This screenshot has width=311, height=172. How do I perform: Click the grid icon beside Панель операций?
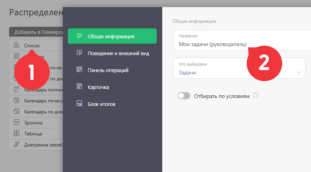[x=79, y=69]
